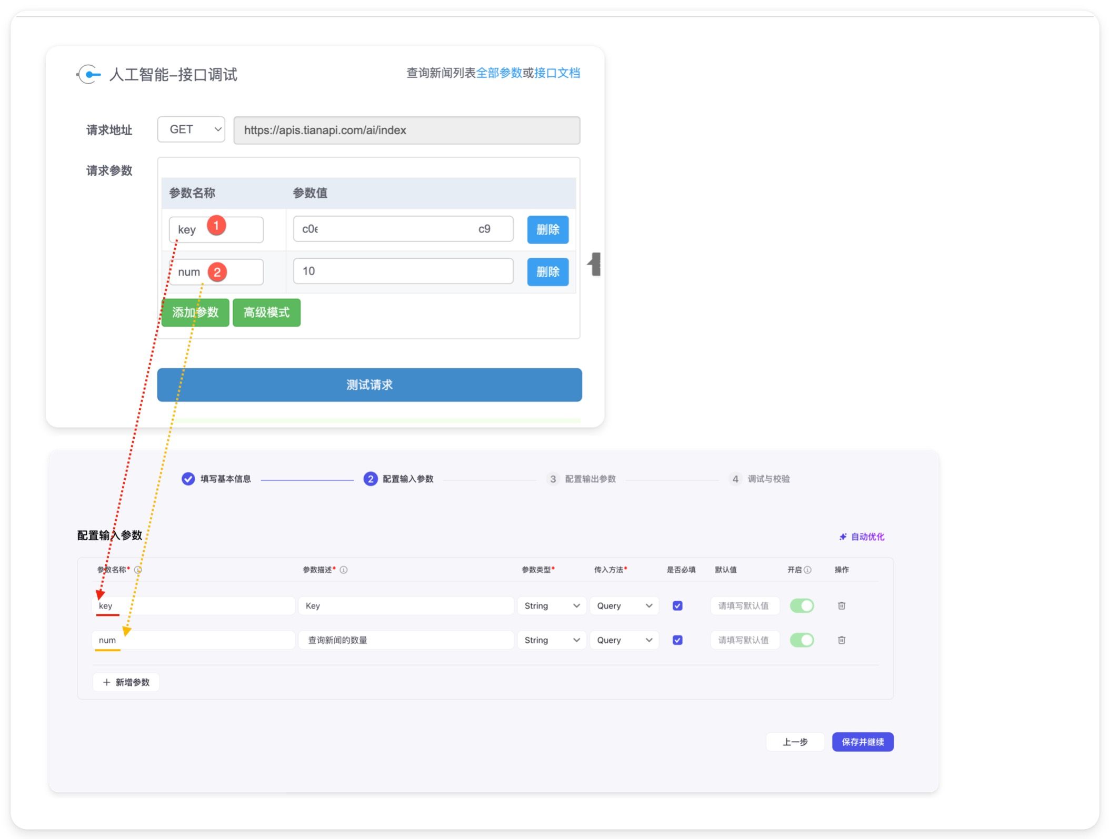Image resolution: width=1109 pixels, height=839 pixels.
Task: Uncheck 是否必填 for the num parameter
Action: pos(677,640)
